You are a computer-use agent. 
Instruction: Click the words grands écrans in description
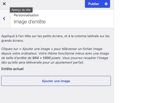[12, 41]
